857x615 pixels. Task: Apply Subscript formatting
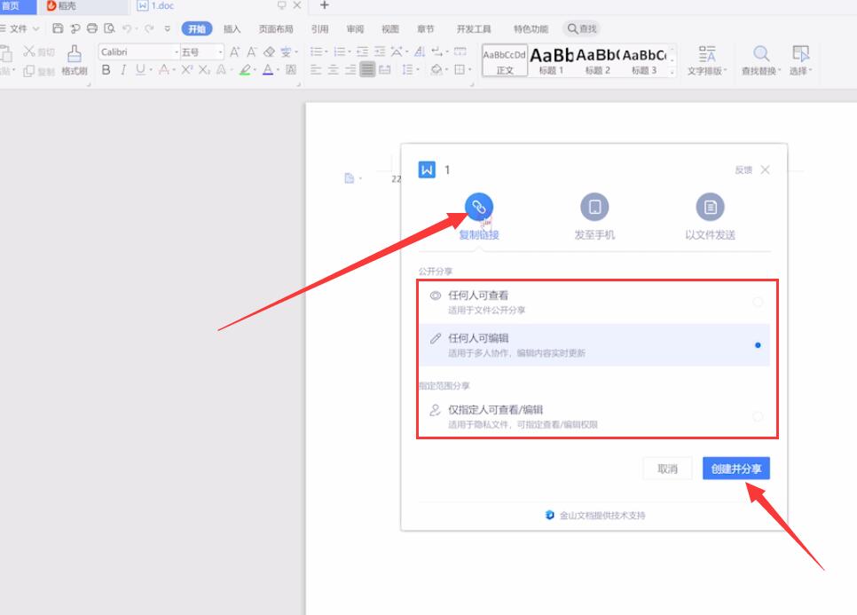(204, 70)
